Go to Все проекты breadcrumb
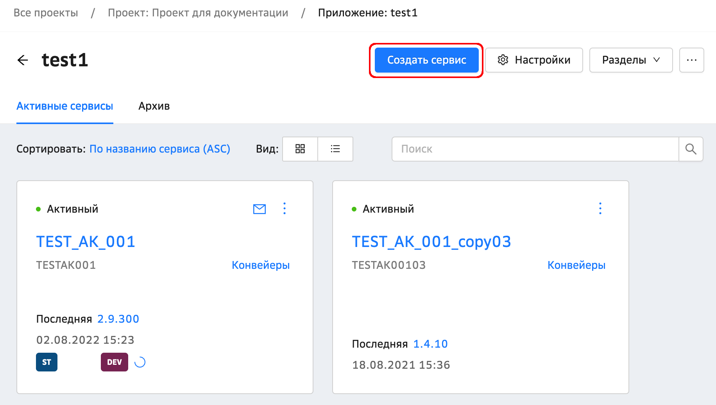The height and width of the screenshot is (405, 716). click(x=46, y=13)
